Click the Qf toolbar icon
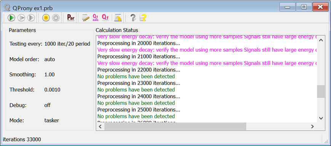This screenshot has width=331, height=146. [x=106, y=18]
